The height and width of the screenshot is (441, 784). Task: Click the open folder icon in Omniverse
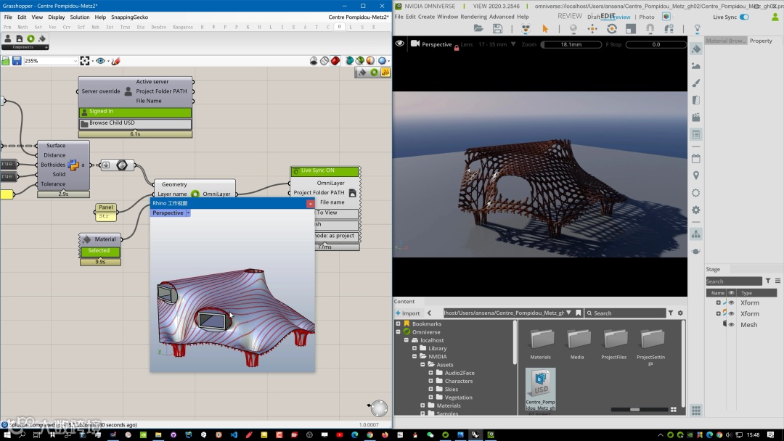tap(478, 28)
